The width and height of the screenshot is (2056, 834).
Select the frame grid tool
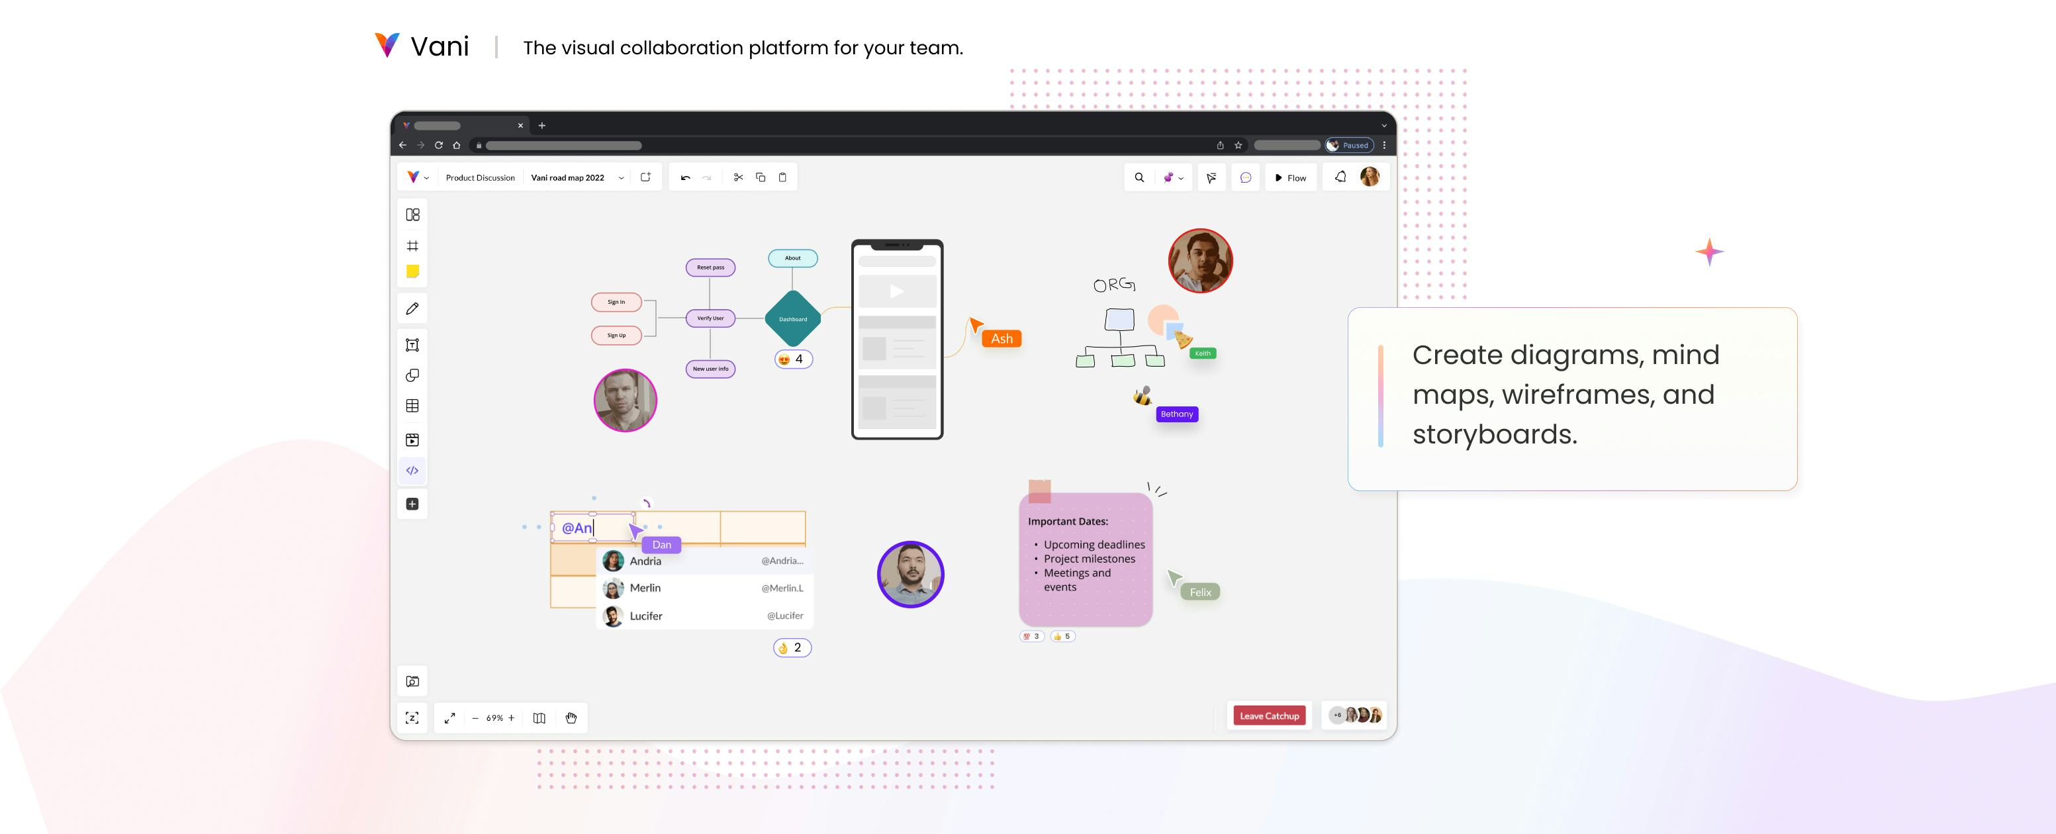pos(412,246)
